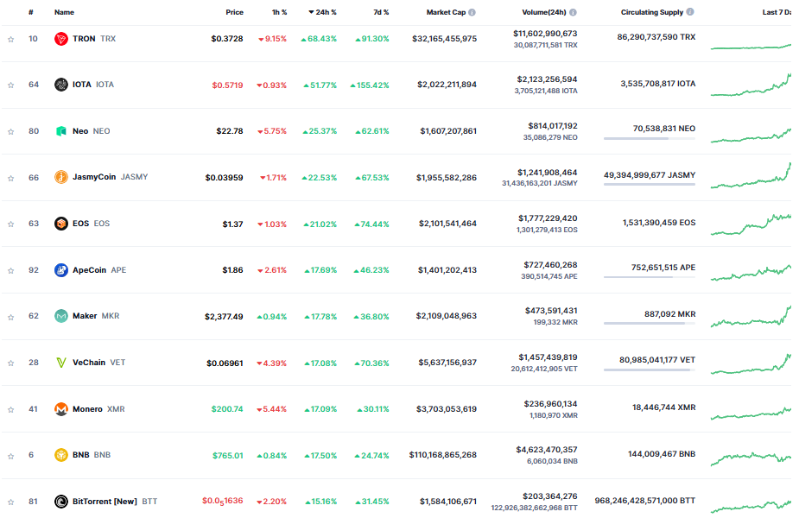Screen dimensions: 799x518
Task: Add Monero to watchlist via star
Action: pos(10,410)
